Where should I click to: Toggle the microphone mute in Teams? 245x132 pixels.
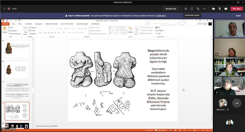coord(220,9)
